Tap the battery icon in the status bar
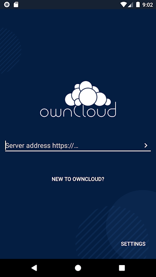Screen dimensions: 156x277 point(138,5)
